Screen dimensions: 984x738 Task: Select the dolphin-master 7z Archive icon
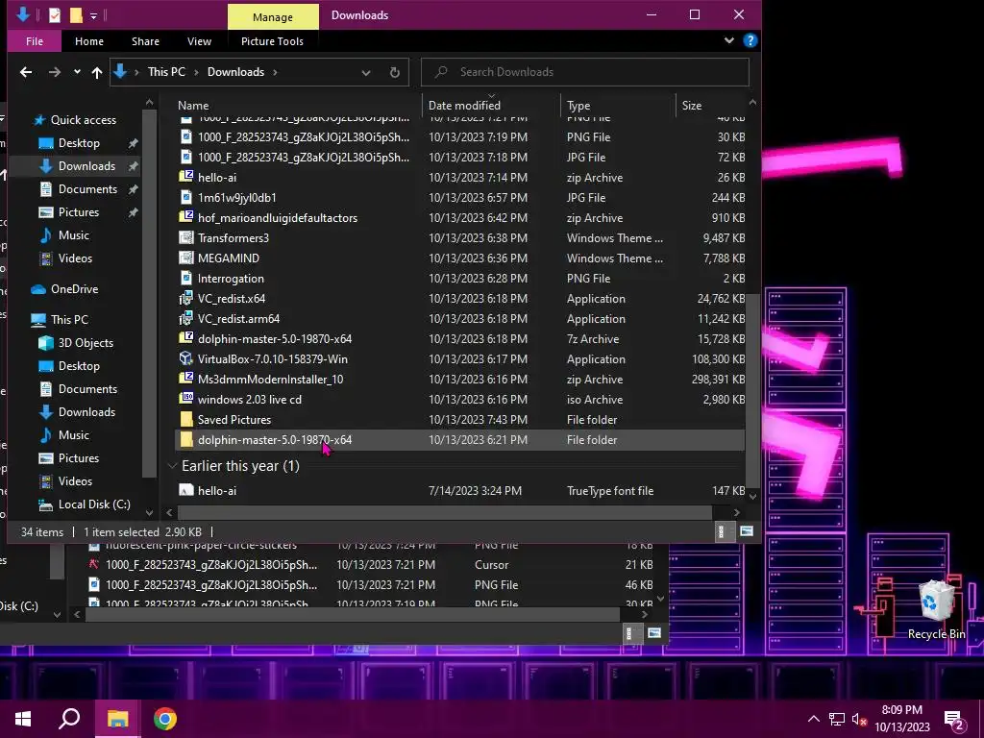point(185,338)
